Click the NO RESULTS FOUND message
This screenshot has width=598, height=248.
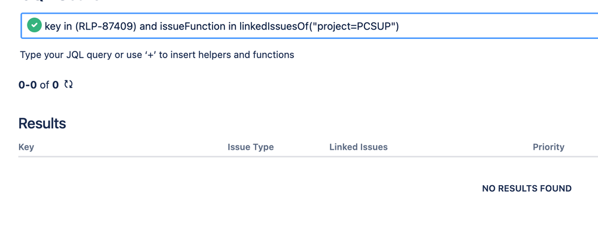pyautogui.click(x=527, y=189)
